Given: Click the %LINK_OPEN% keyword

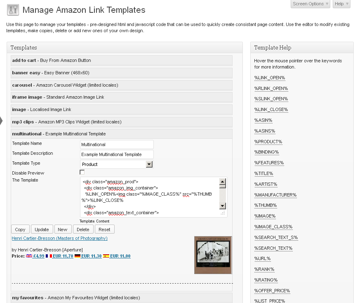Looking at the screenshot, I should pos(269,78).
